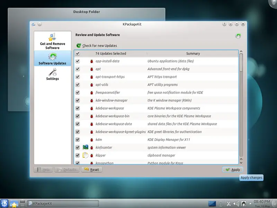Click the bug icon in the kdebase-workspace-data row
This screenshot has width=277, height=208.
pos(91,124)
